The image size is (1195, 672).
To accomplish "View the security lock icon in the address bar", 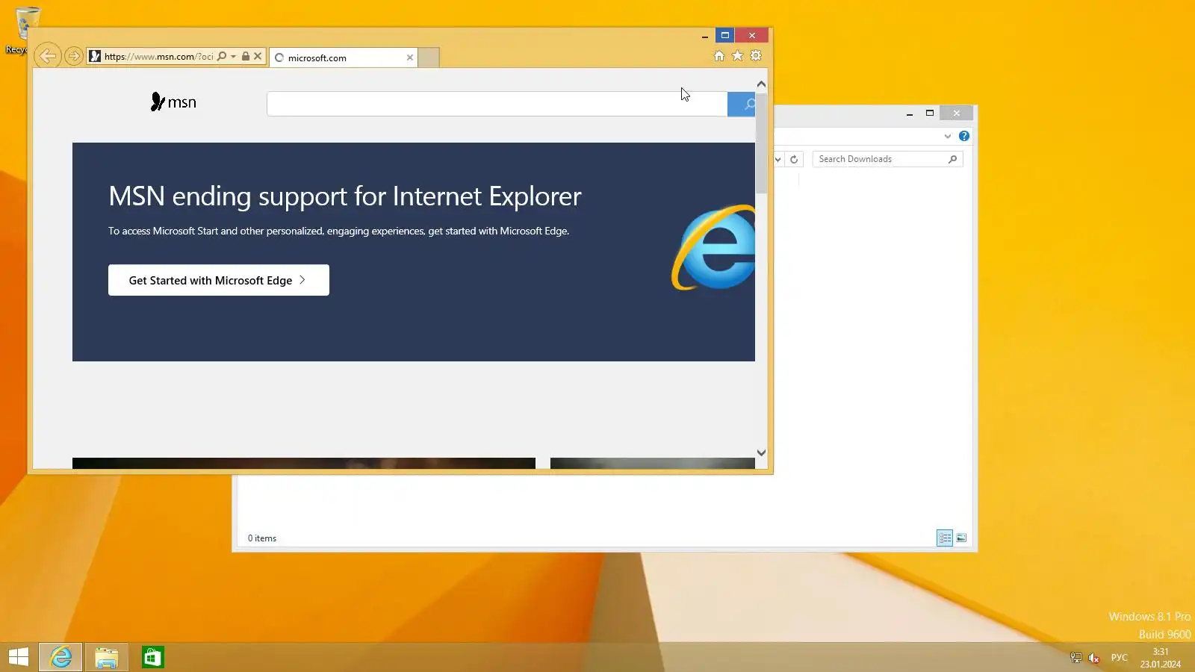I will 245,56.
